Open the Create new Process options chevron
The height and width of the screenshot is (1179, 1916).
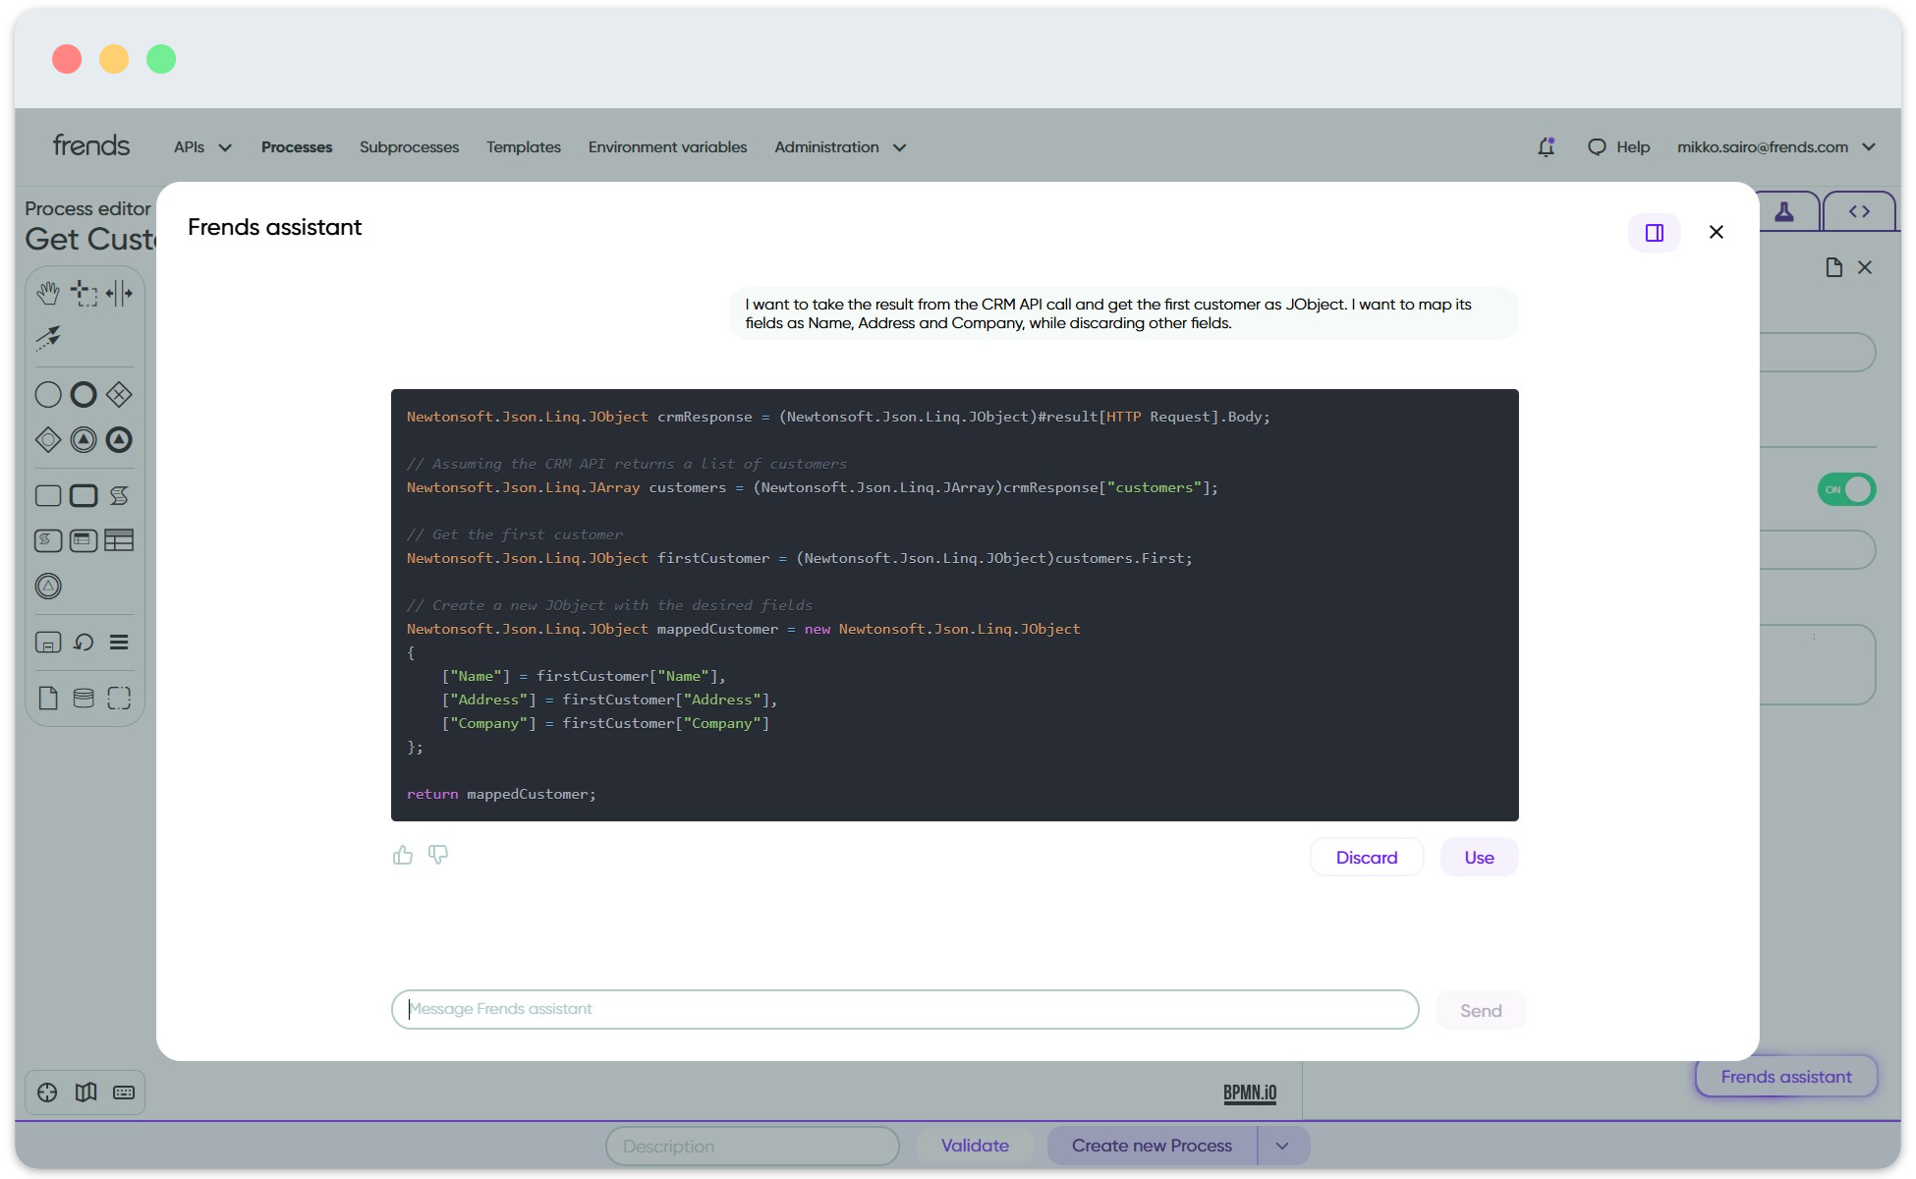[1282, 1145]
